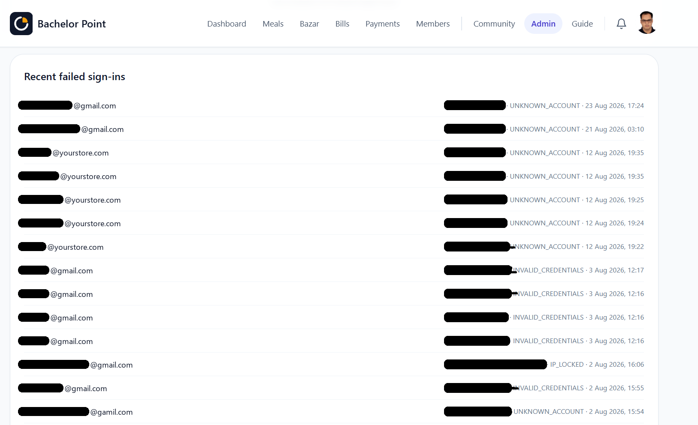Select the 23 Aug 2026, 17:24 entry

(334, 105)
